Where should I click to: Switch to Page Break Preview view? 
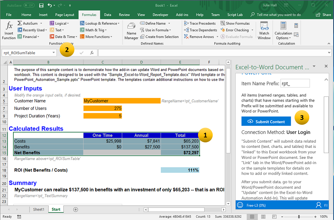[274, 216]
